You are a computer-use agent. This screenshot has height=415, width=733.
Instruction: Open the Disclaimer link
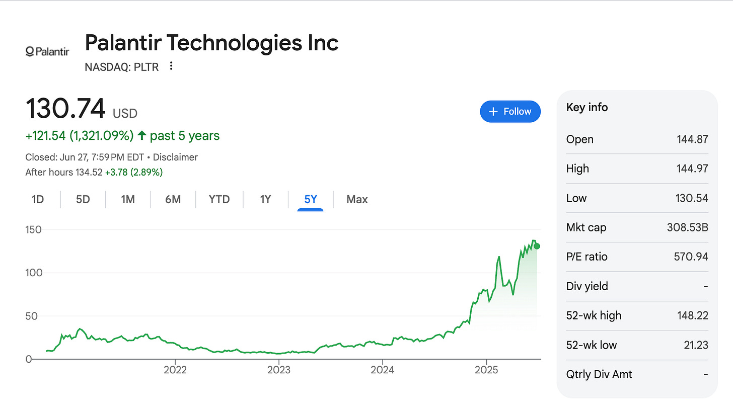click(x=175, y=157)
